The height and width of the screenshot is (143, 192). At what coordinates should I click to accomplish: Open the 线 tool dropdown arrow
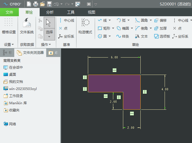(110, 20)
